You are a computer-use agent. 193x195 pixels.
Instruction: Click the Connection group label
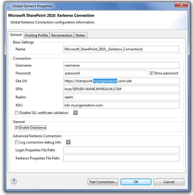coord(22,58)
